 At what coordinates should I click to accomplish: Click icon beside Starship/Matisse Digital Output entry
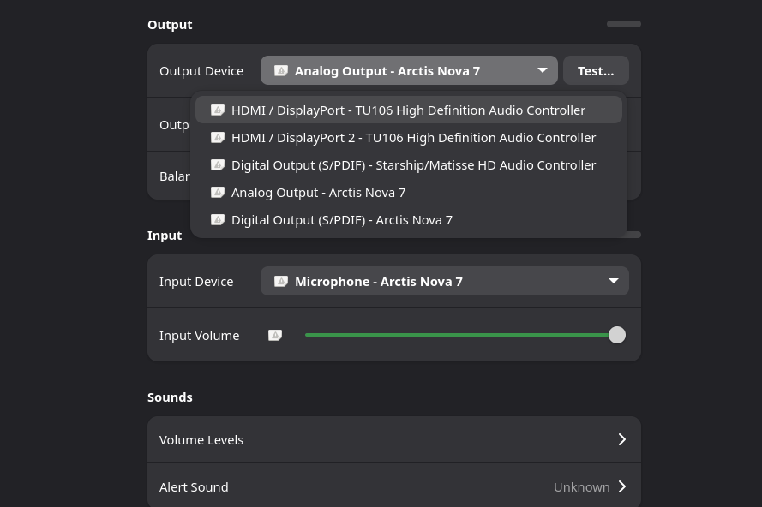tap(218, 165)
